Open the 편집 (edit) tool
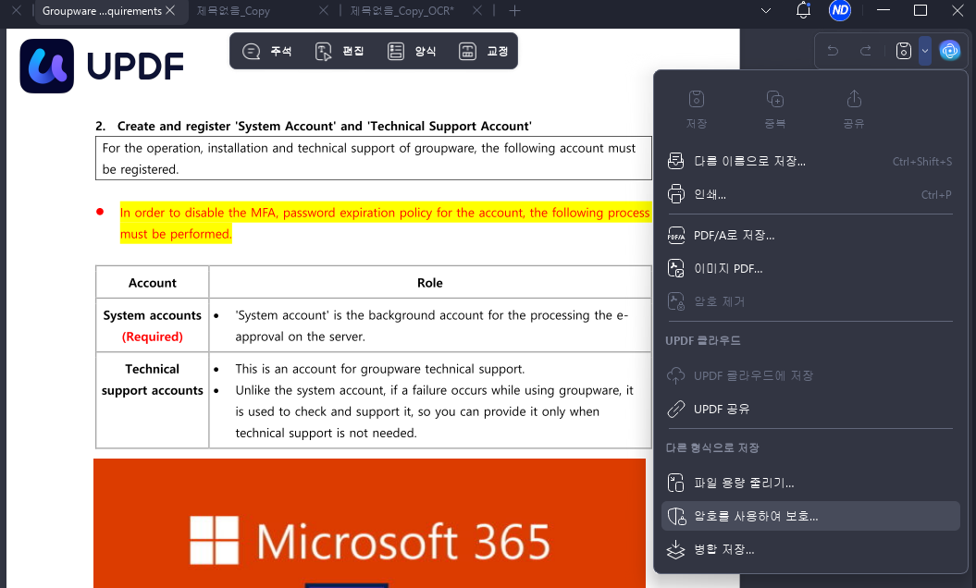 point(340,52)
